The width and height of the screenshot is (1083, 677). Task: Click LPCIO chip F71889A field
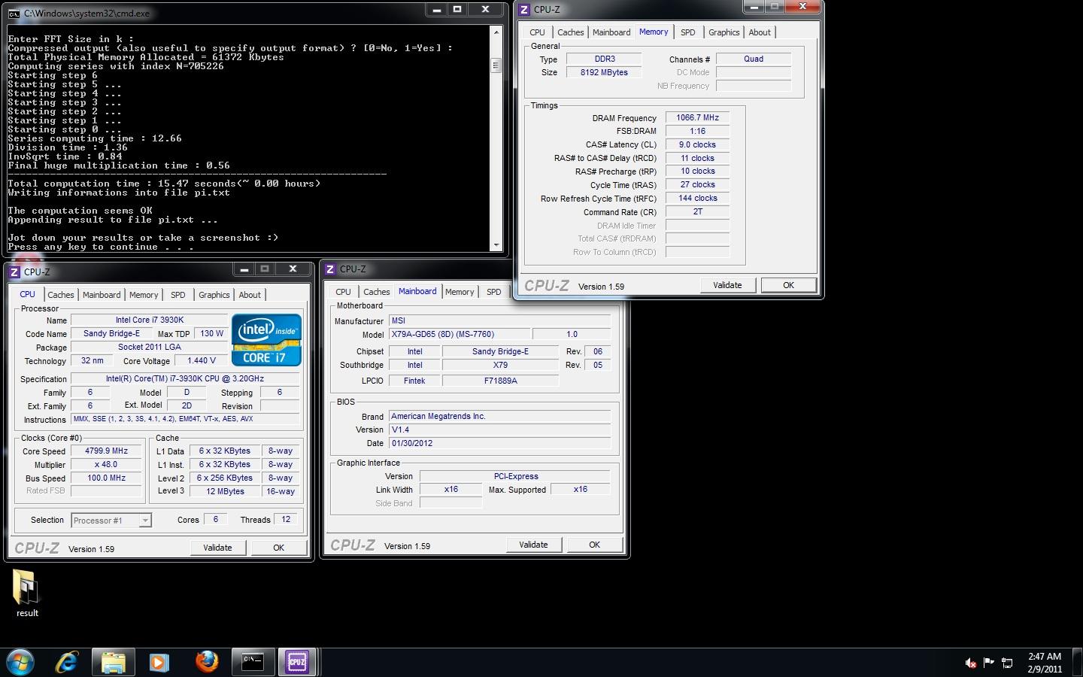click(500, 381)
